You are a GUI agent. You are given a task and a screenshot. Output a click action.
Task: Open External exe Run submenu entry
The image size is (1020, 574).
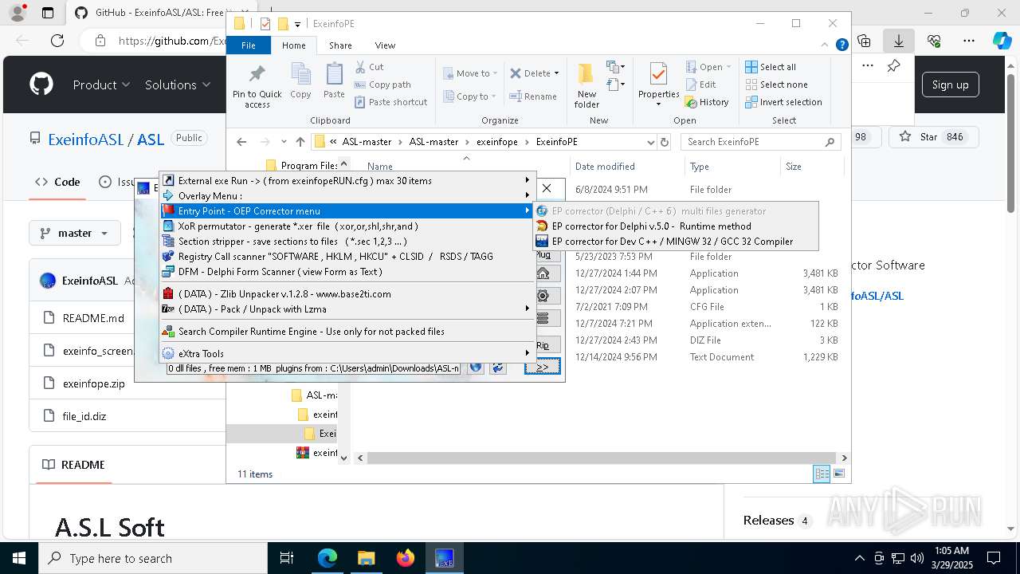pyautogui.click(x=347, y=181)
